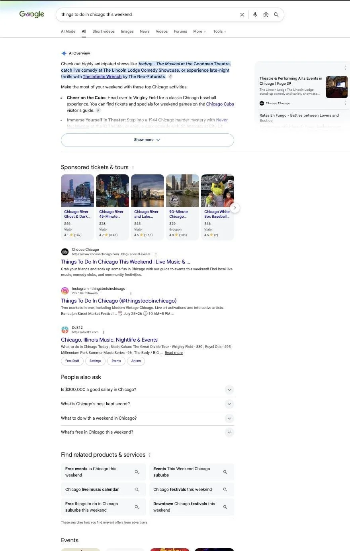
Task: Open three-dot menu beside Instagram result
Action: click(131, 293)
